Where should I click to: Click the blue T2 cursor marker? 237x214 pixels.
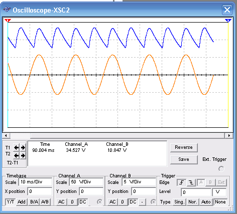pyautogui.click(x=228, y=21)
